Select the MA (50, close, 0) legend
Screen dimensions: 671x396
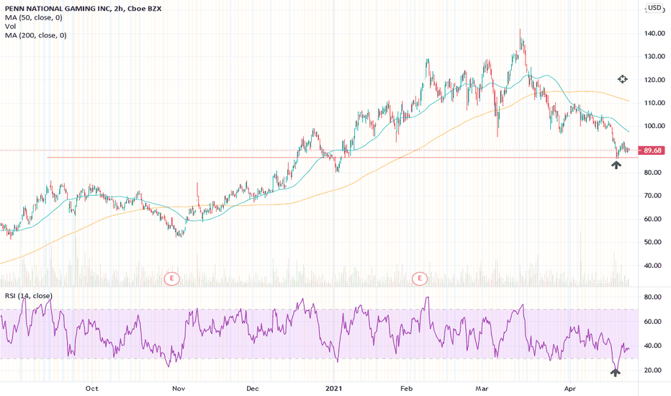(x=33, y=17)
